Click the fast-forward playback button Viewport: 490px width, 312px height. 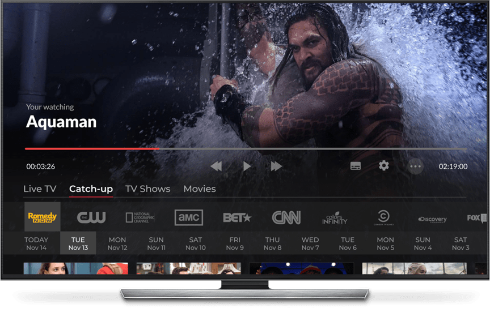click(276, 166)
